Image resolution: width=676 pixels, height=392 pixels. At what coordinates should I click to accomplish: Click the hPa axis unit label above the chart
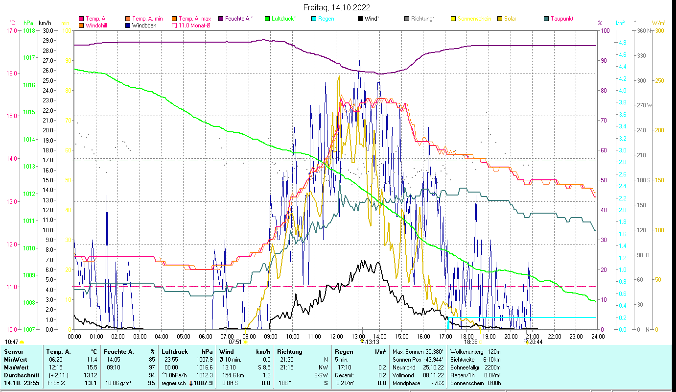28,23
